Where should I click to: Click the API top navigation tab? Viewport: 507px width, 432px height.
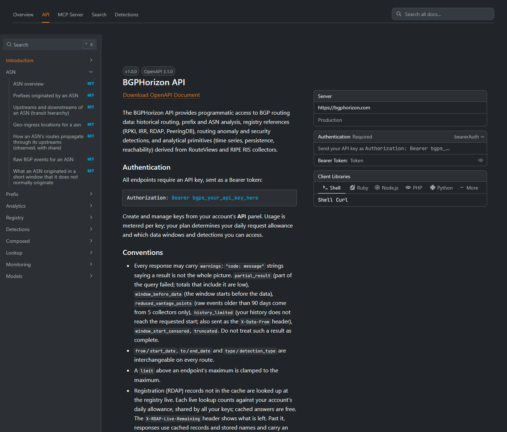tap(46, 15)
